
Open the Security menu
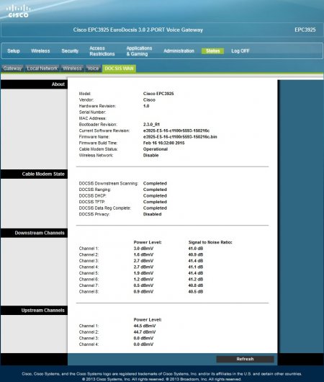[x=70, y=51]
